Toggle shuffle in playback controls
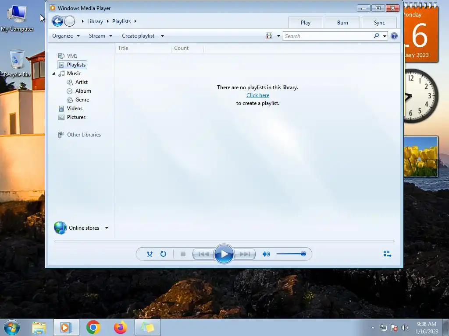Viewport: 449px width, 336px height. pyautogui.click(x=150, y=254)
